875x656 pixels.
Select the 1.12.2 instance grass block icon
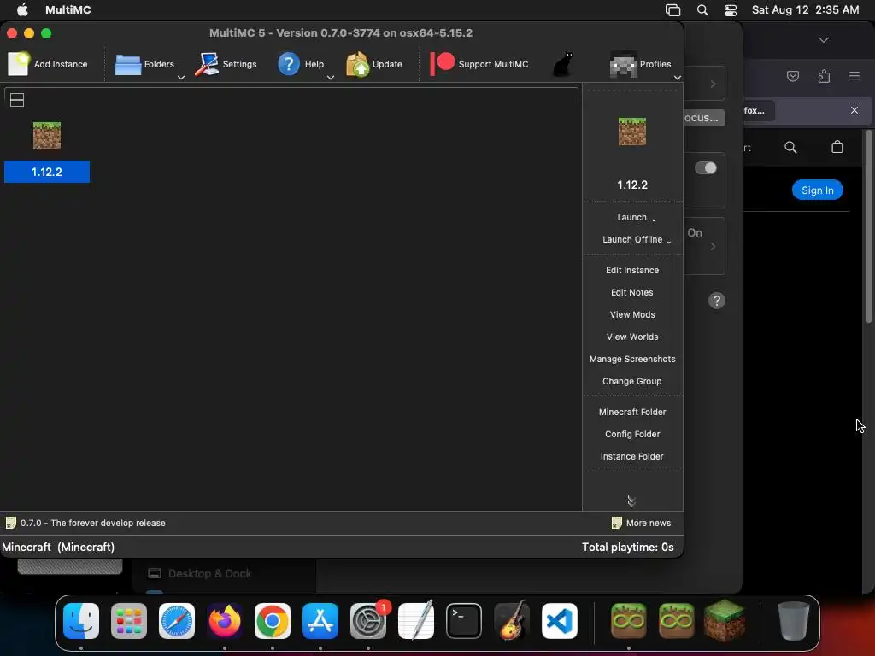[47, 136]
